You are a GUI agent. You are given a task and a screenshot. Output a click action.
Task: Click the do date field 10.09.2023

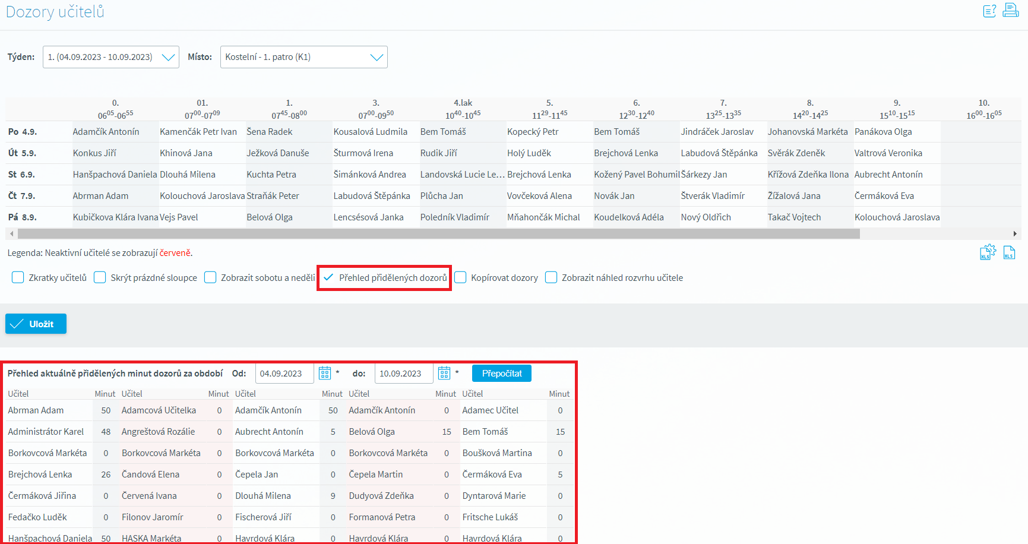404,373
